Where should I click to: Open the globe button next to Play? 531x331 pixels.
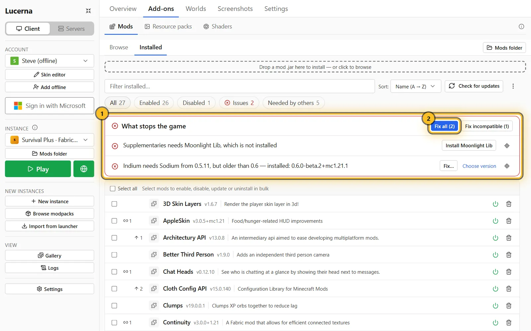[x=84, y=169]
